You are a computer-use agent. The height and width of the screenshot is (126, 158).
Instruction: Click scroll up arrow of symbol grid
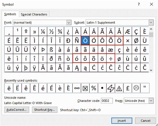click(151, 29)
